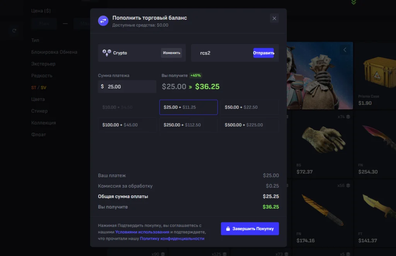
Task: Expand the Флоат filter
Action: (38, 135)
